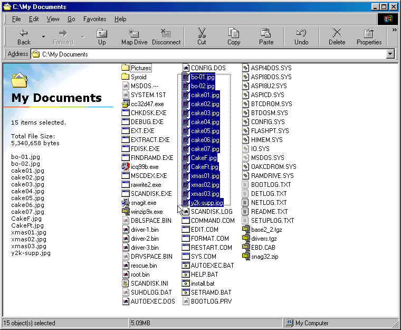The image size is (401, 330).
Task: Select the Syroid folder
Action: pos(138,77)
